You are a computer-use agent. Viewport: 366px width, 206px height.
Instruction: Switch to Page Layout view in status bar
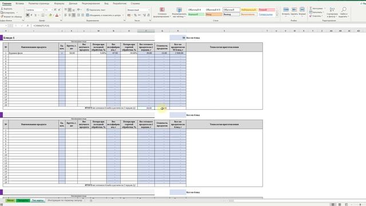click(340, 204)
